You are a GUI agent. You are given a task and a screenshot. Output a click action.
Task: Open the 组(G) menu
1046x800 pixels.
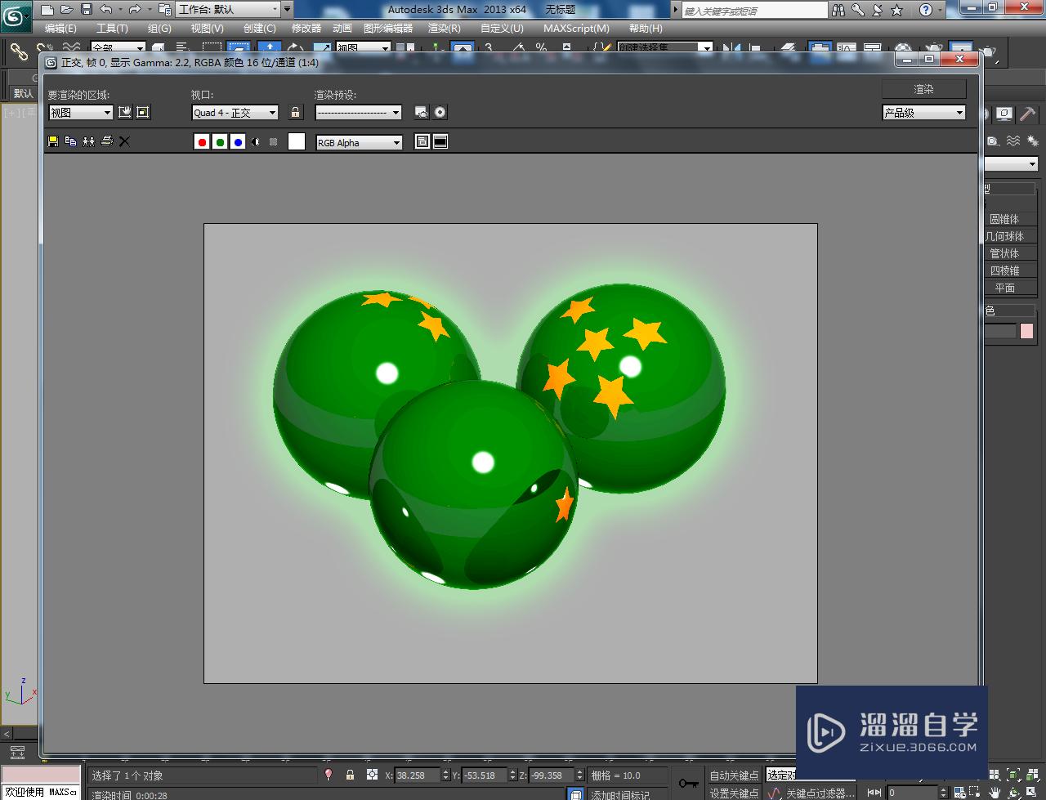coord(159,29)
